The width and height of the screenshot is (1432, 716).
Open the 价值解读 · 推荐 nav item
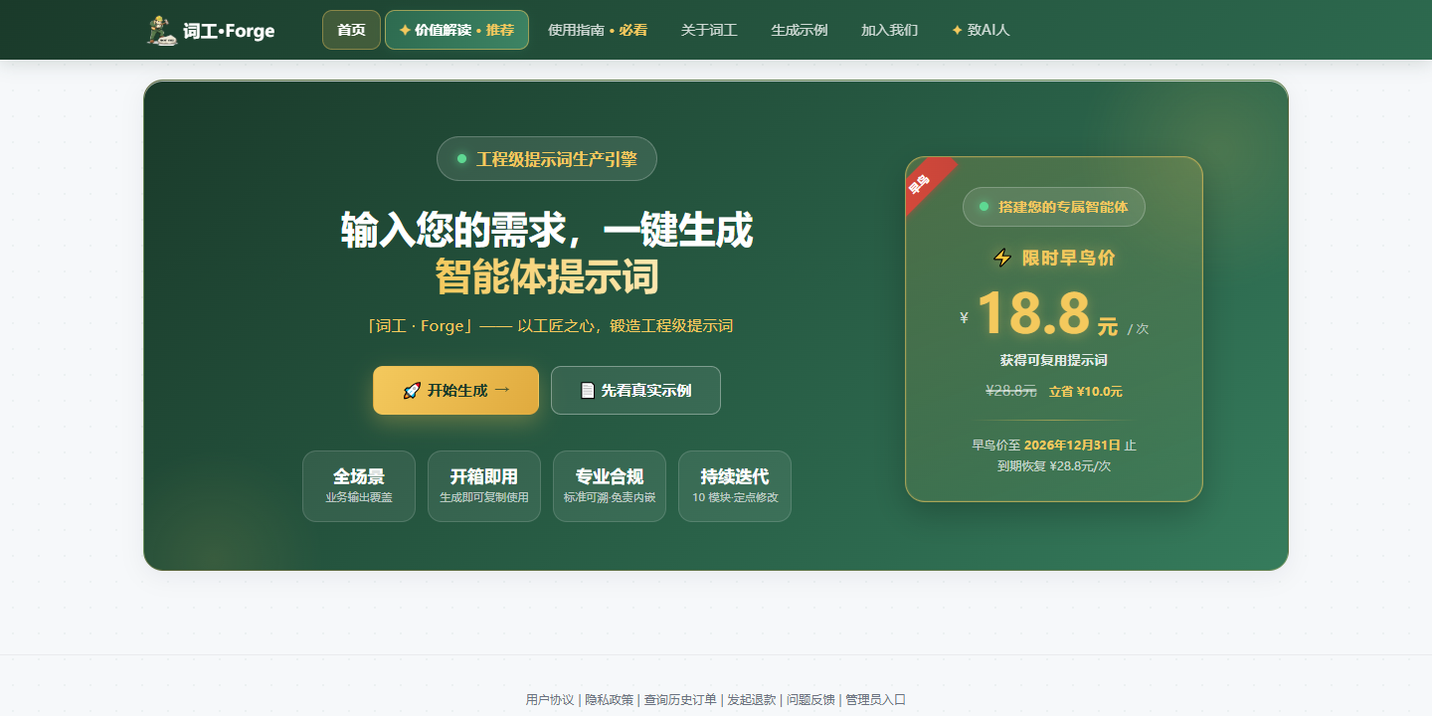click(x=456, y=30)
